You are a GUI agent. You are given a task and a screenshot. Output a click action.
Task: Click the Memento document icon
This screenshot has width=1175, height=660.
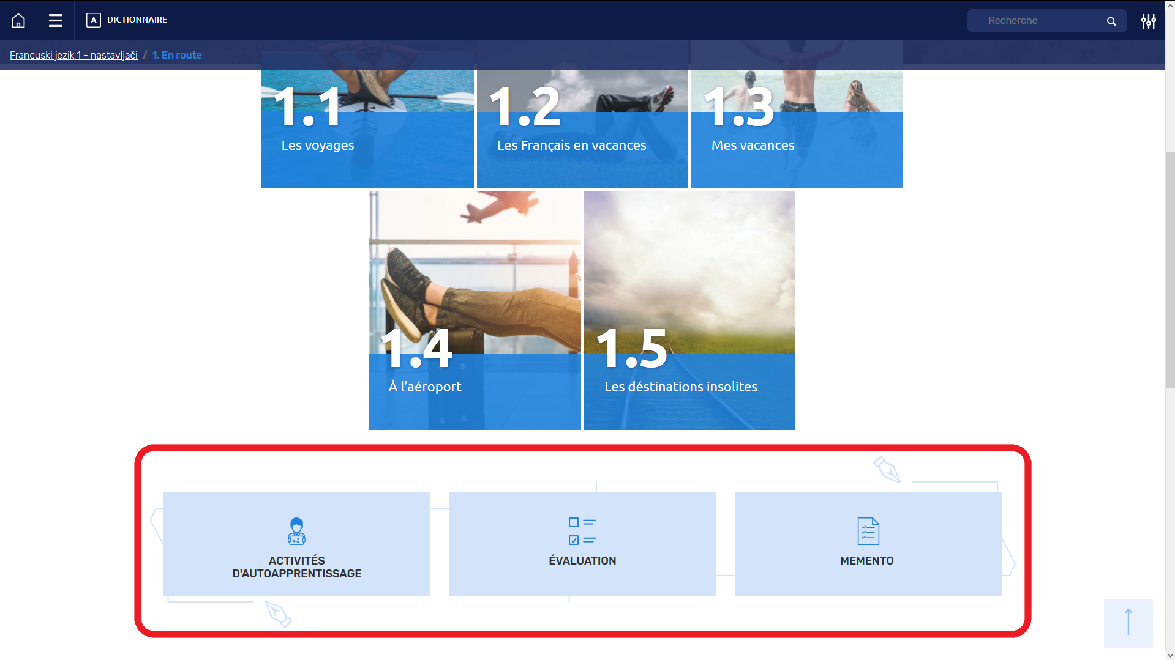click(868, 531)
